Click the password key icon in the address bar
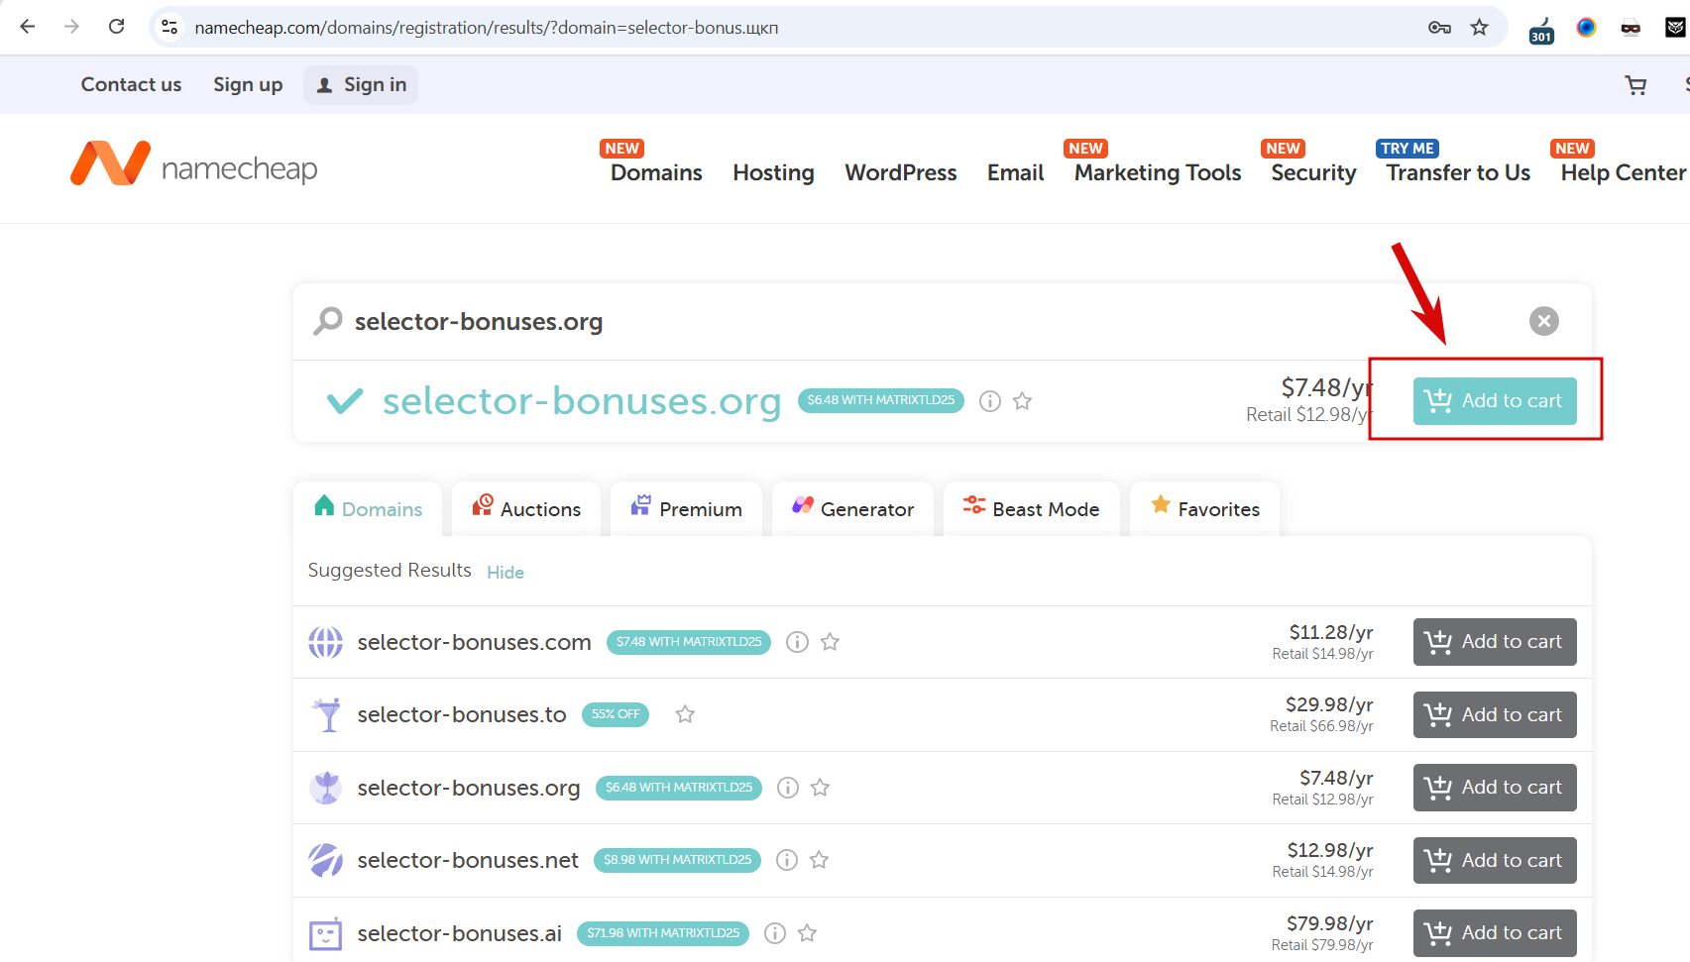The image size is (1690, 962). tap(1439, 27)
